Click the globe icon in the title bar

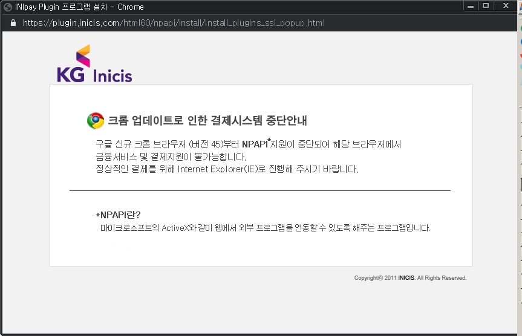[8, 7]
